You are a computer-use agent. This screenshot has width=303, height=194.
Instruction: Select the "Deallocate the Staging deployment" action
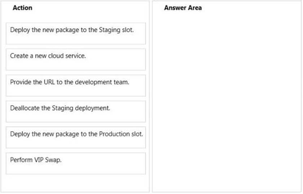point(76,111)
